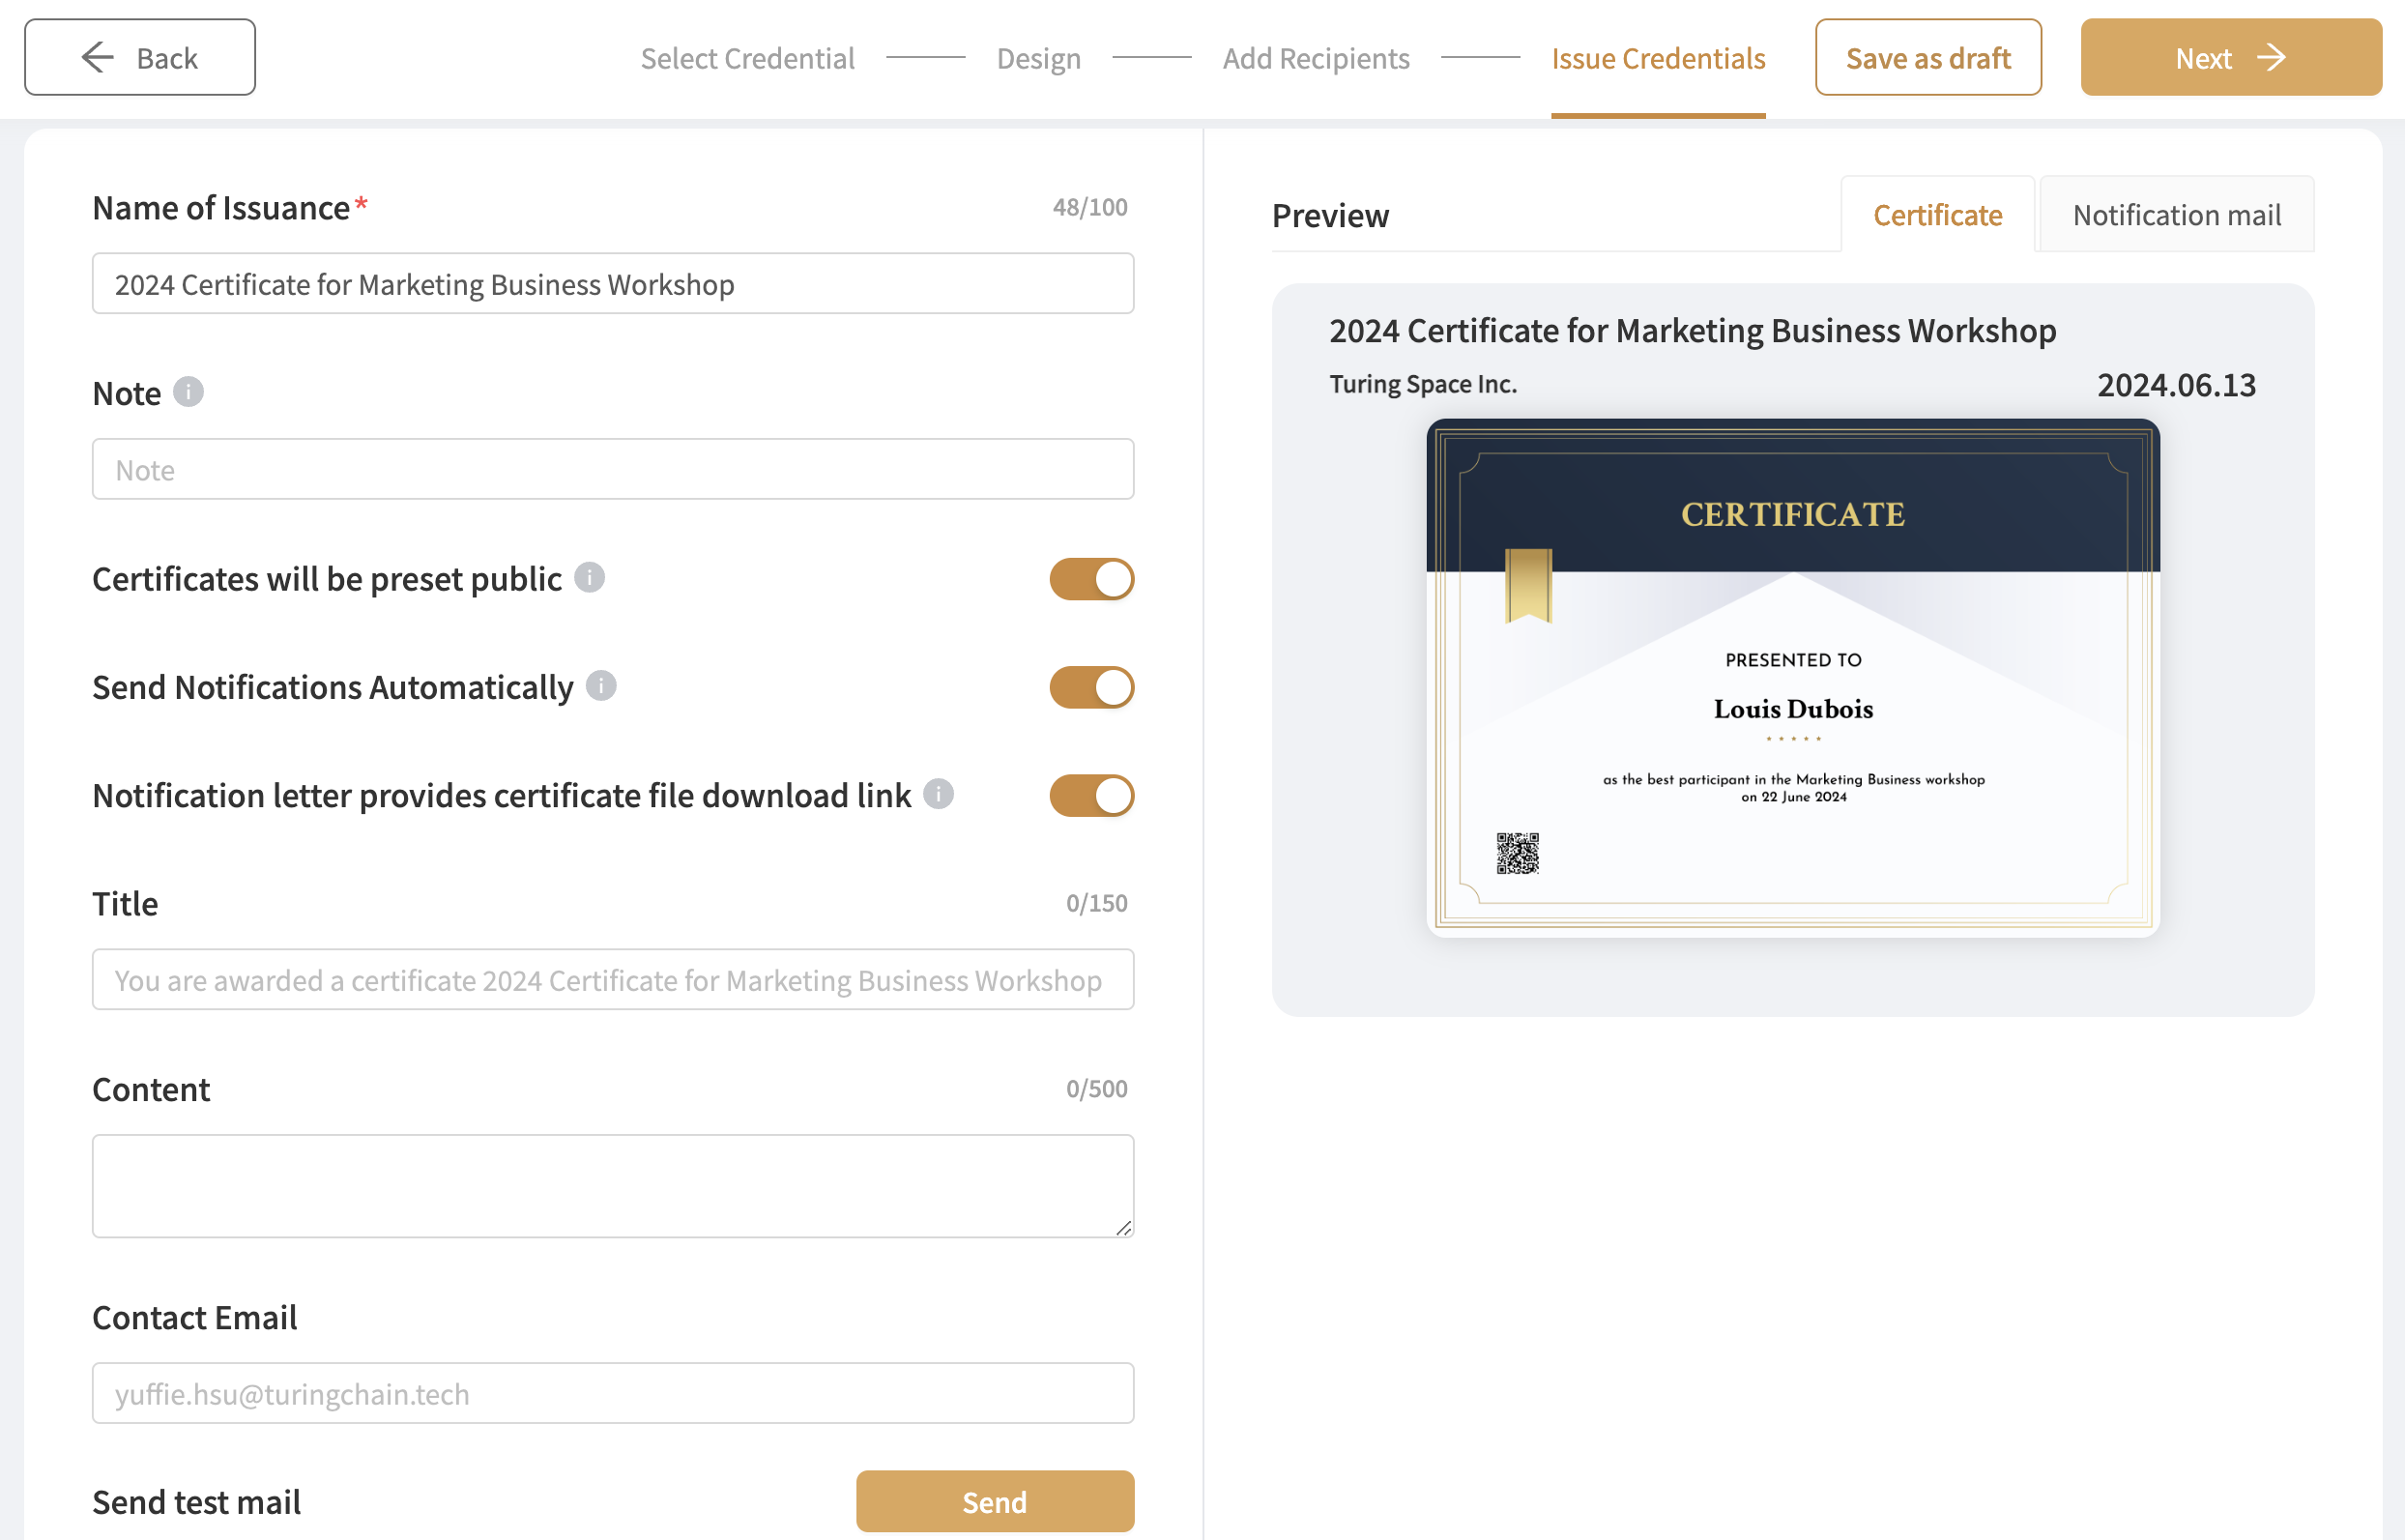Click the notification Title input field
2405x1540 pixels.
click(x=613, y=980)
